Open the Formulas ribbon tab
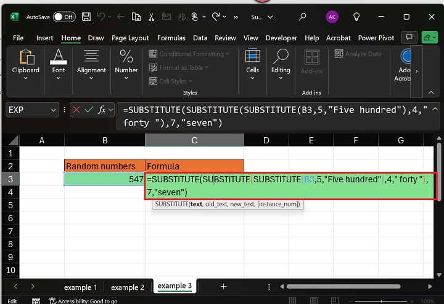Viewport: 444px width, 304px height. 171,38
